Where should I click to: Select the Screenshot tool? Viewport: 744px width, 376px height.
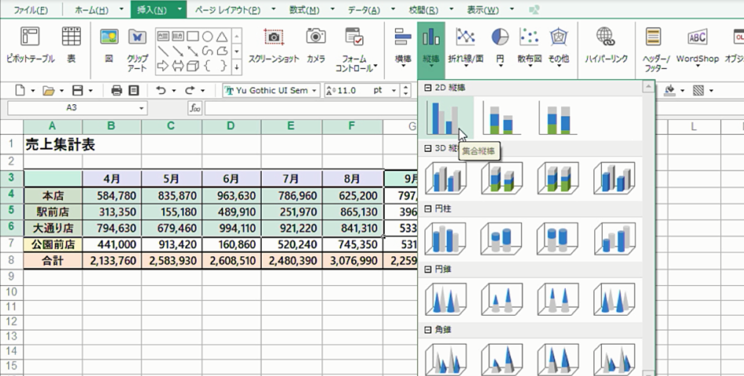click(273, 45)
